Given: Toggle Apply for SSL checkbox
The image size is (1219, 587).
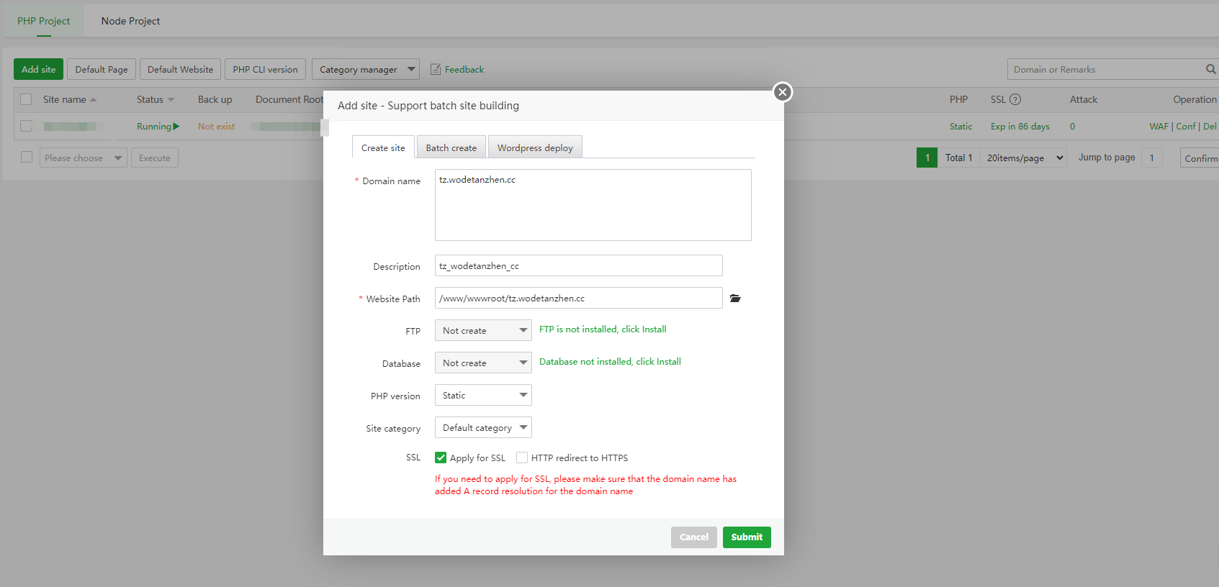Looking at the screenshot, I should pos(441,458).
